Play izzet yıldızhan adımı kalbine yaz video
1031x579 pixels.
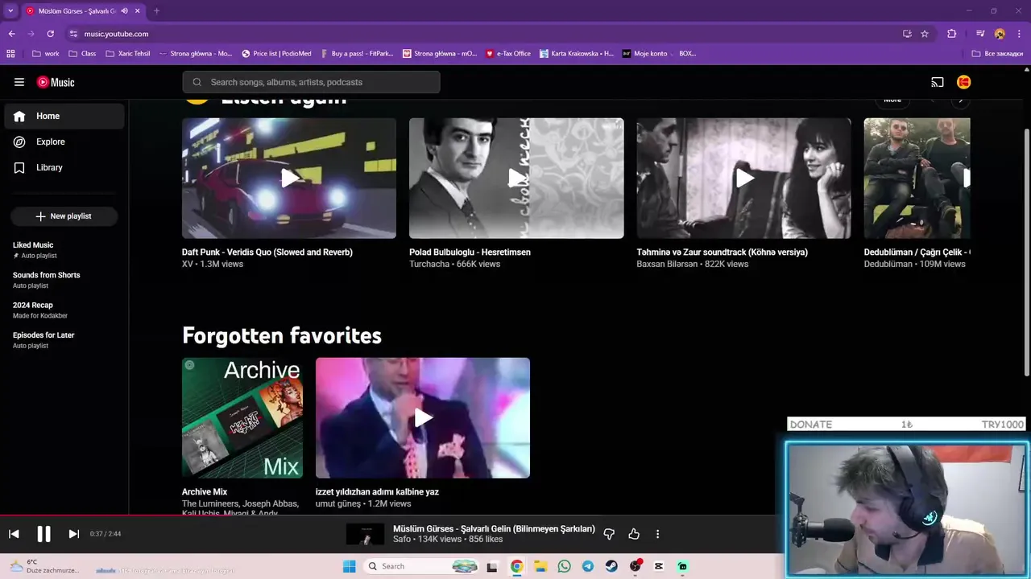tap(423, 418)
